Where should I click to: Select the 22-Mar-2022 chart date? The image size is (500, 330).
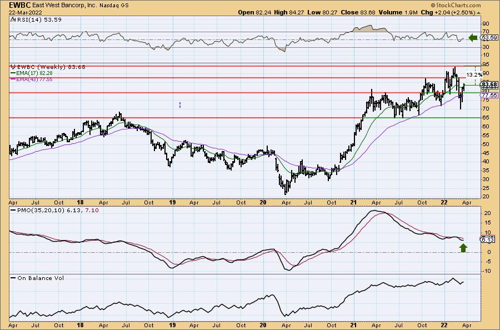[24, 12]
